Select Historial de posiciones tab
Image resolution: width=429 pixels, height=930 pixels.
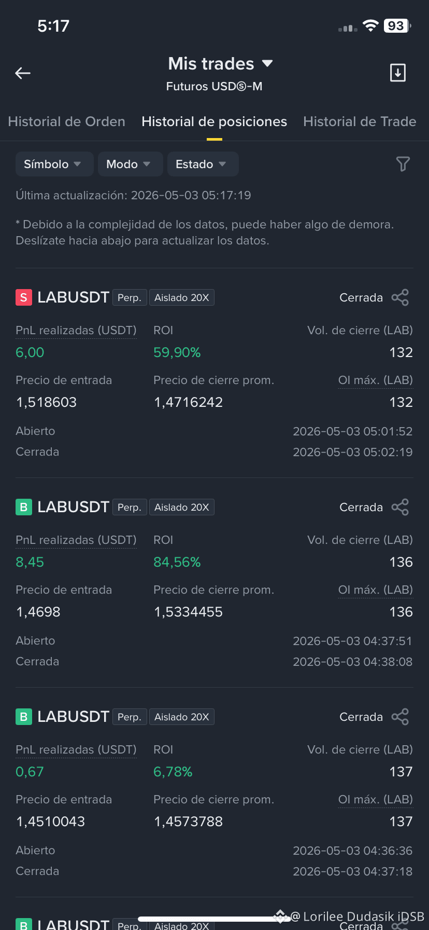pos(214,121)
